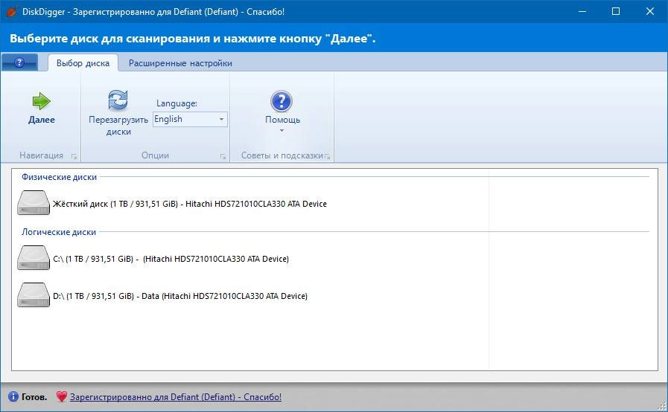Image resolution: width=668 pixels, height=412 pixels.
Task: Select the C:\ (1 TB / 931,51 GiB) row text
Action: 171,259
